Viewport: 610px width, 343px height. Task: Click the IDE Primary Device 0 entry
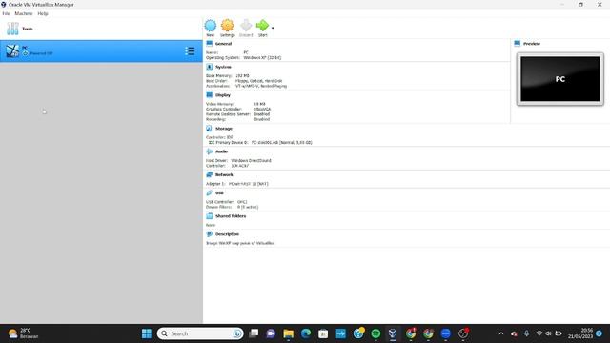(260, 143)
